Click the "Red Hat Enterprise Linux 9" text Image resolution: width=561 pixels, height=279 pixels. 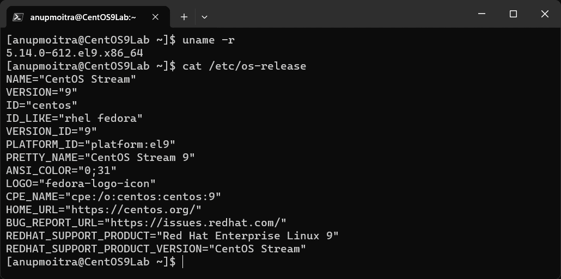point(248,235)
